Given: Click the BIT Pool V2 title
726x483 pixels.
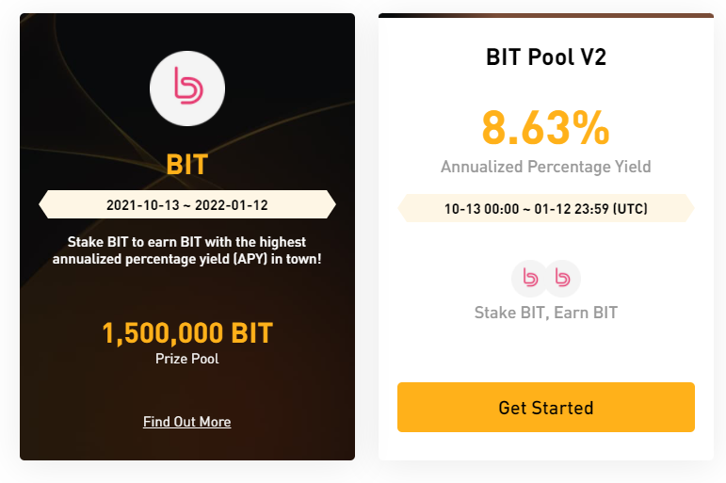Looking at the screenshot, I should click(546, 57).
